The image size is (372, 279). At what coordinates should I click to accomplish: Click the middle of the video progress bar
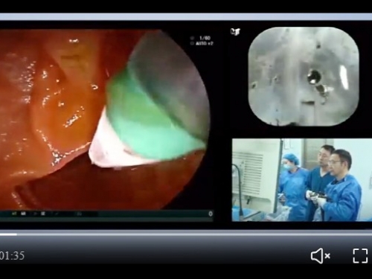tap(186, 234)
